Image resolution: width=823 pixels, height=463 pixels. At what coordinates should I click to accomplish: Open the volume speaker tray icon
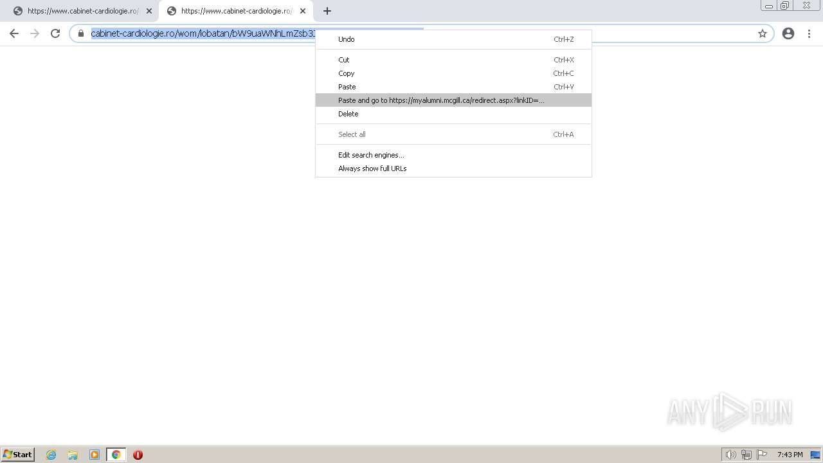[730, 455]
